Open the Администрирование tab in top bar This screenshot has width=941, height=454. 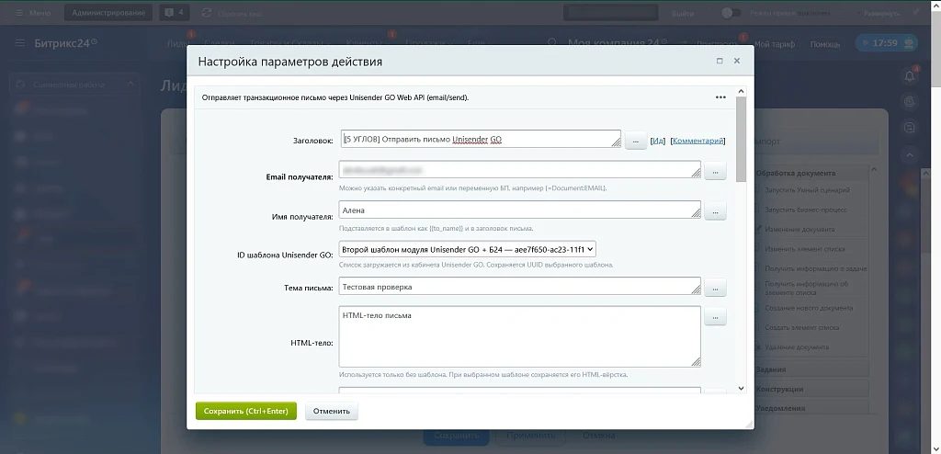click(x=108, y=13)
